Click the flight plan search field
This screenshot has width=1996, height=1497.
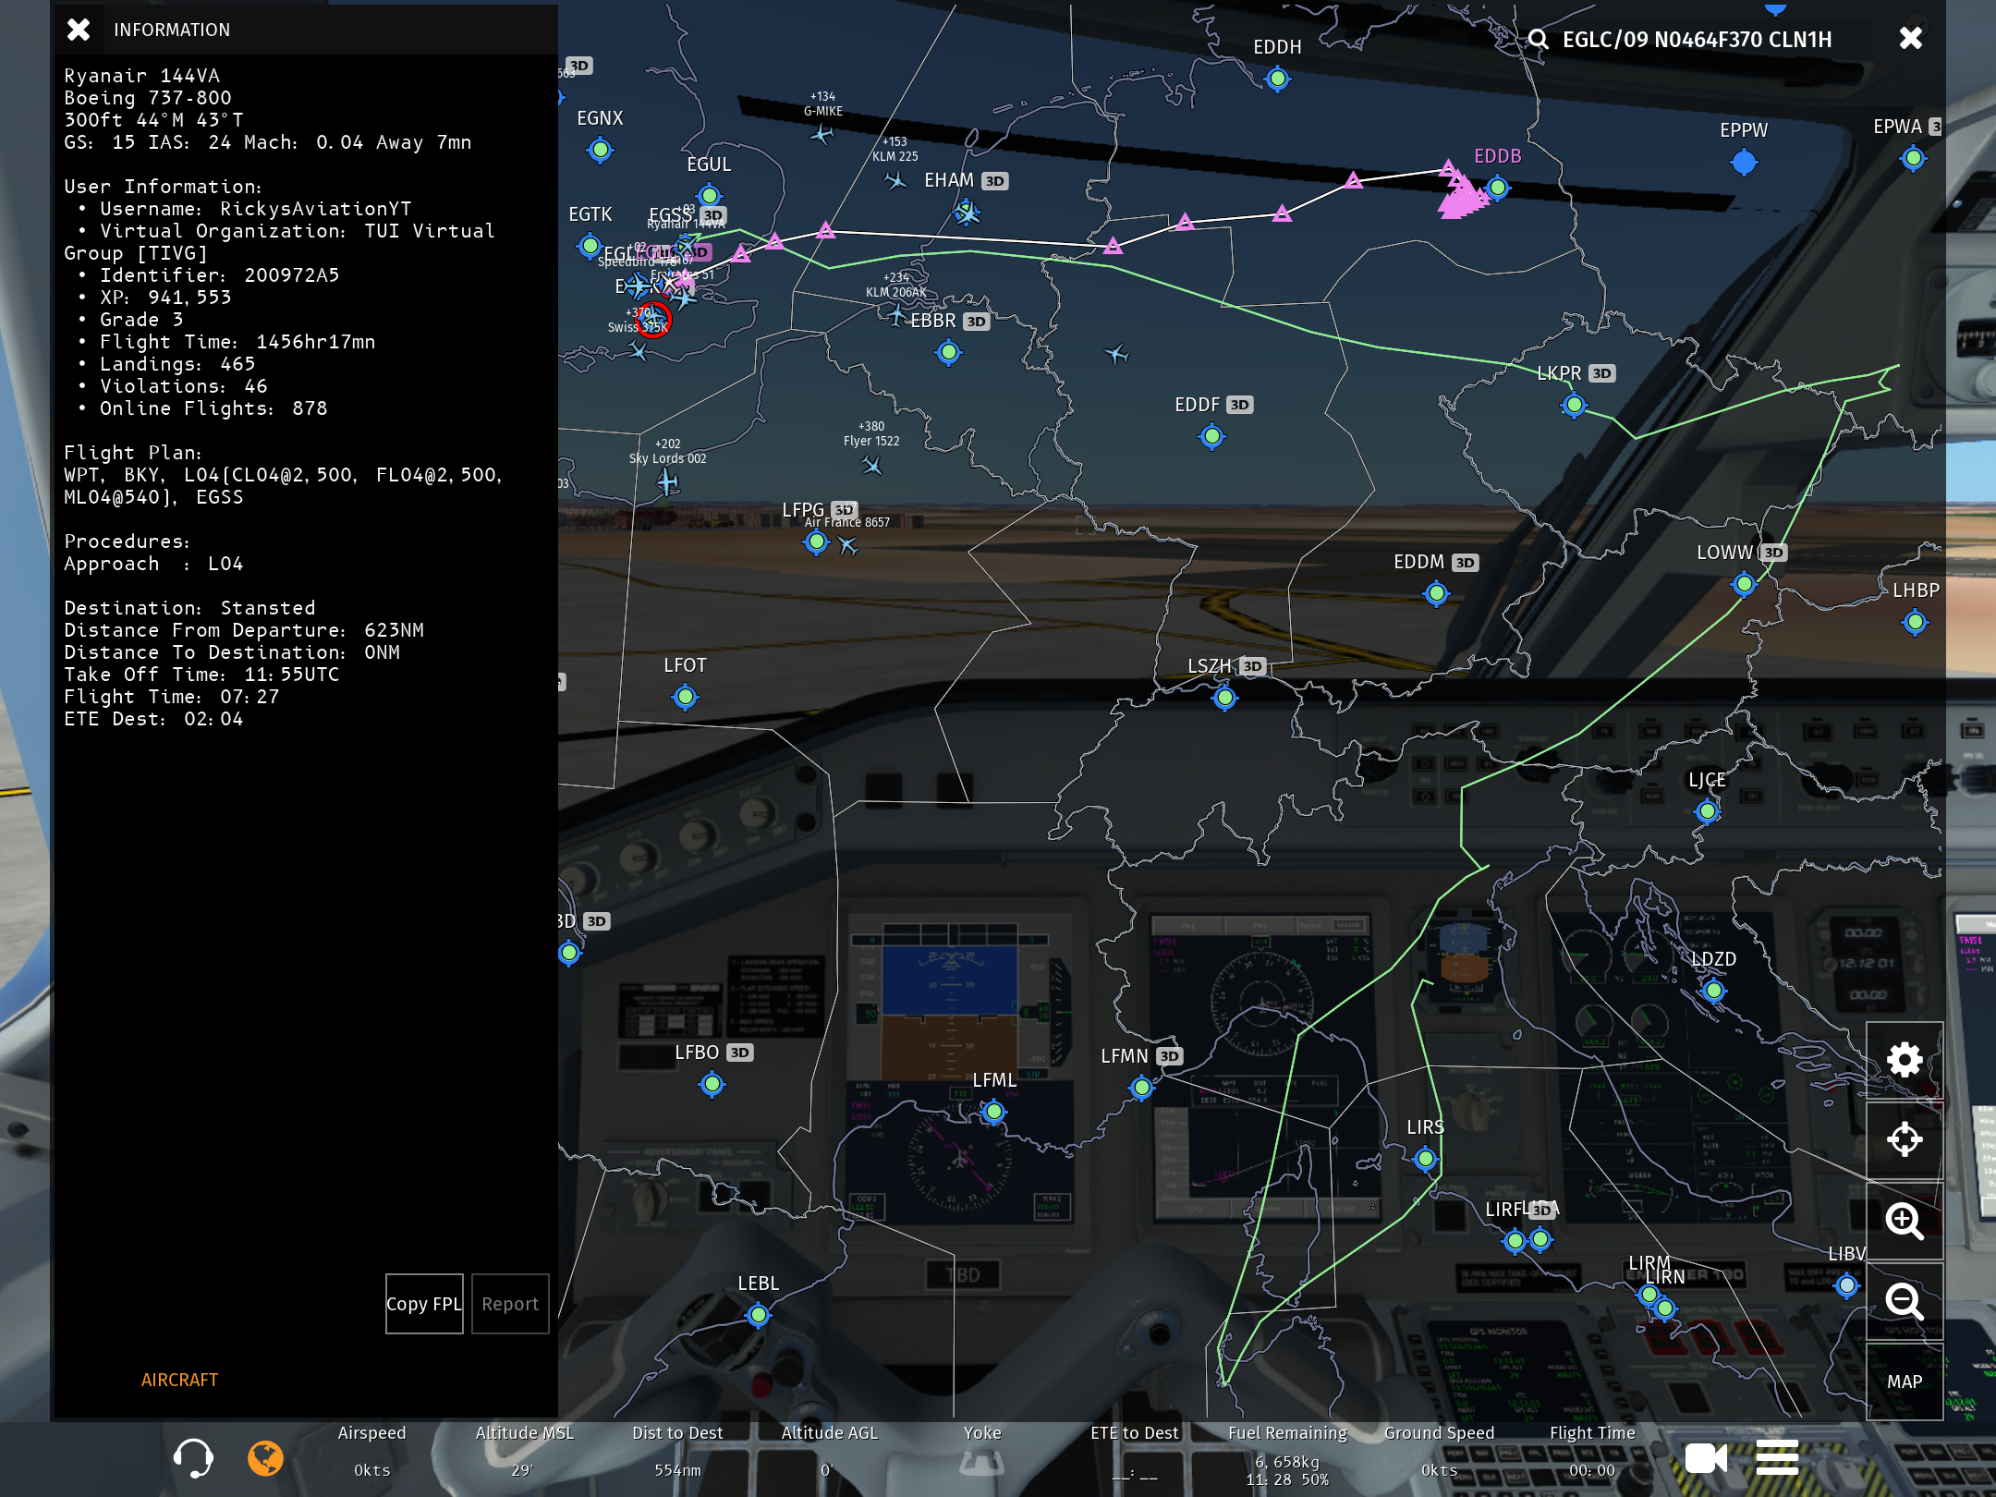pyautogui.click(x=1697, y=40)
